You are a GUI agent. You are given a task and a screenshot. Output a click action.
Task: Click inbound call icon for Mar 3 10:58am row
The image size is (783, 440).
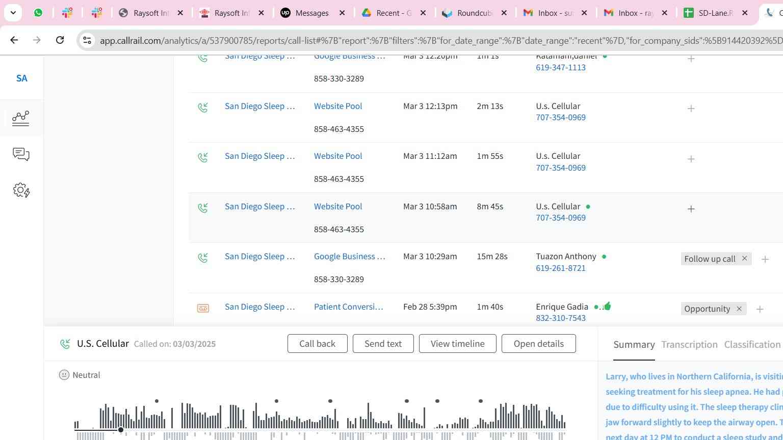203,208
